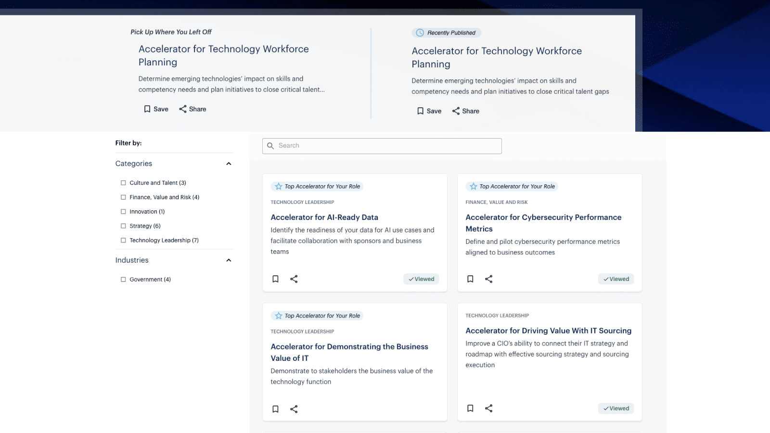
Task: Bookmark the Accelerator for AI-Ready Data card
Action: pyautogui.click(x=275, y=279)
